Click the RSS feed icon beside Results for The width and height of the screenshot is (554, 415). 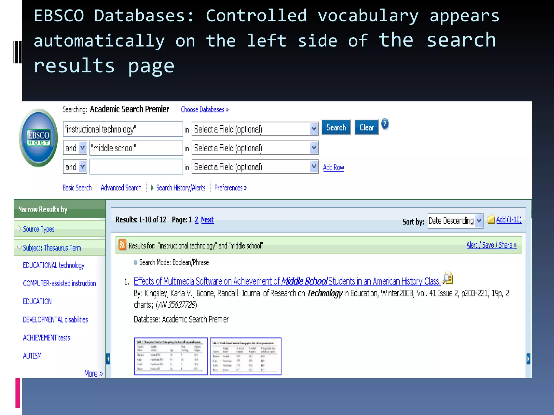tap(123, 245)
